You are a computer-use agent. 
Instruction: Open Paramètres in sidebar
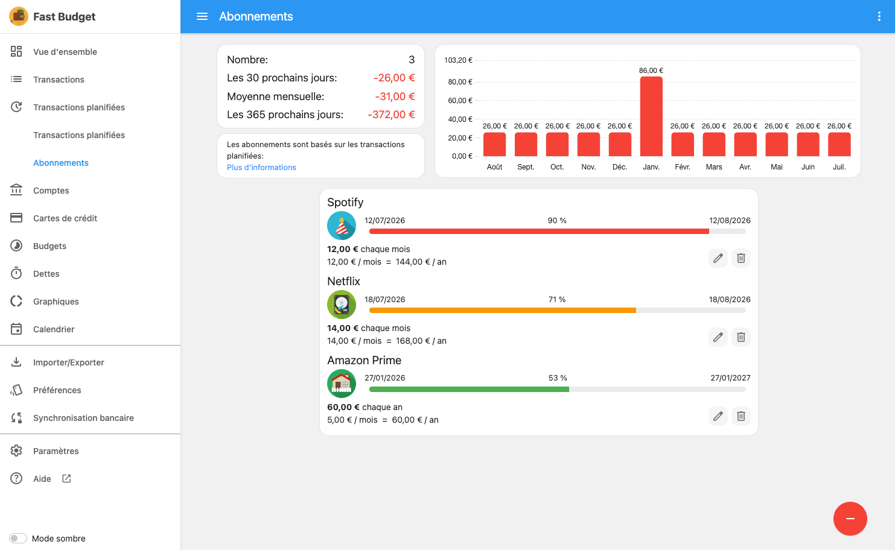[x=91, y=450]
